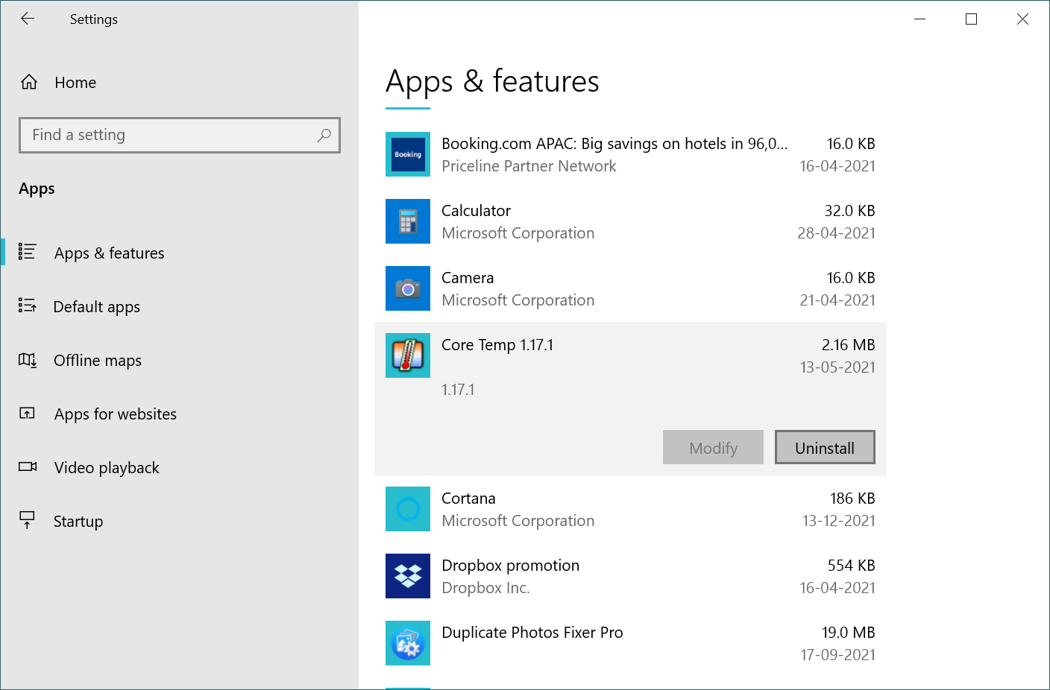Select the Calculator app icon
1050x690 pixels.
pos(408,221)
